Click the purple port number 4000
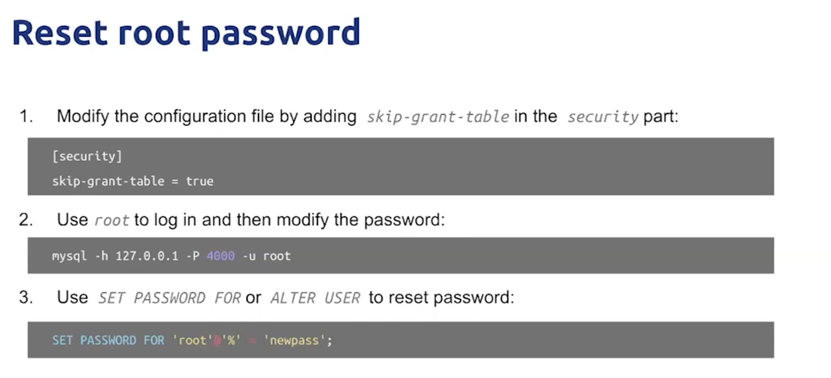The width and height of the screenshot is (831, 378). [x=220, y=256]
